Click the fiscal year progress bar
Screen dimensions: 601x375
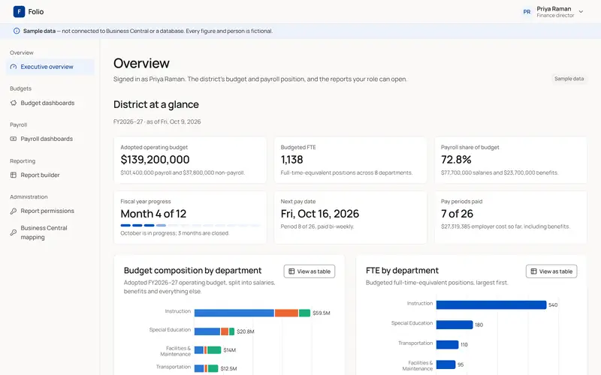(x=190, y=226)
